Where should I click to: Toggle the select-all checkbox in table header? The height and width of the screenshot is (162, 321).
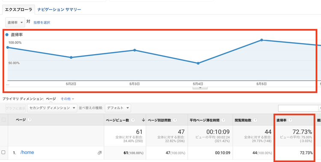coord(3,120)
